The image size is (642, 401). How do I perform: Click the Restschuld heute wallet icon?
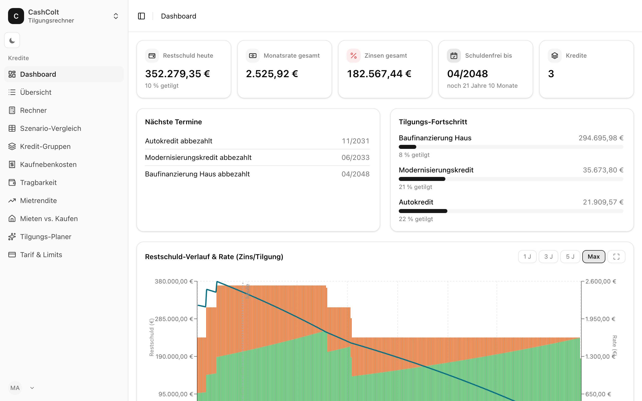(x=152, y=56)
